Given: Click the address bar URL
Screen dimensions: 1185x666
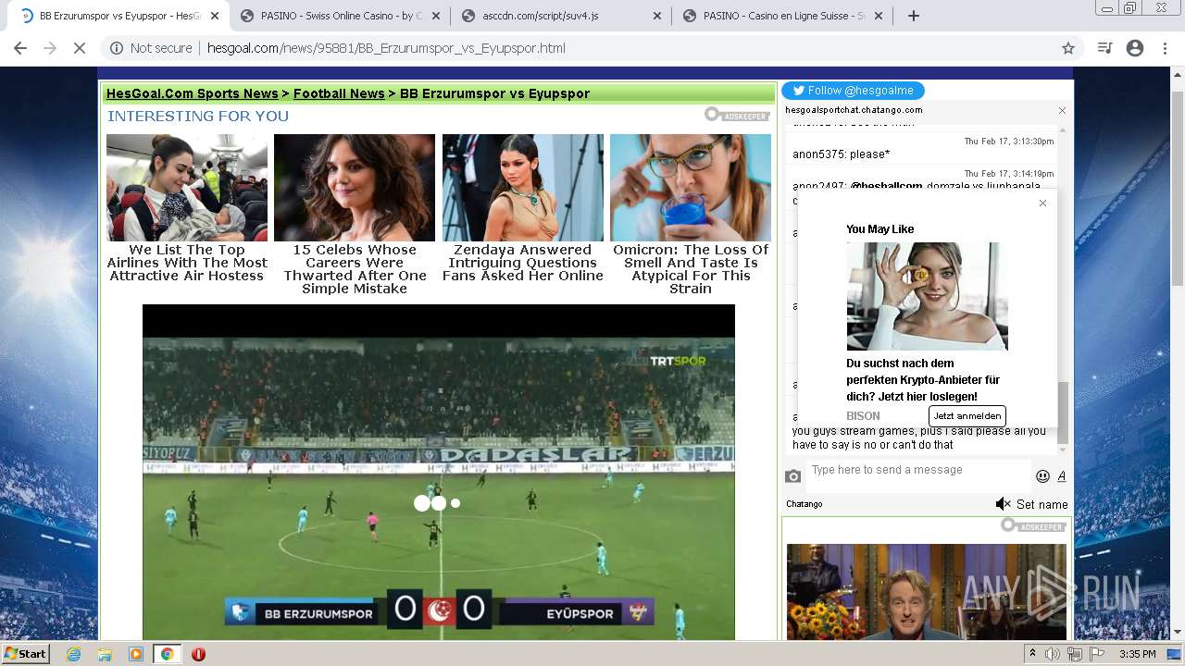Looking at the screenshot, I should 386,48.
